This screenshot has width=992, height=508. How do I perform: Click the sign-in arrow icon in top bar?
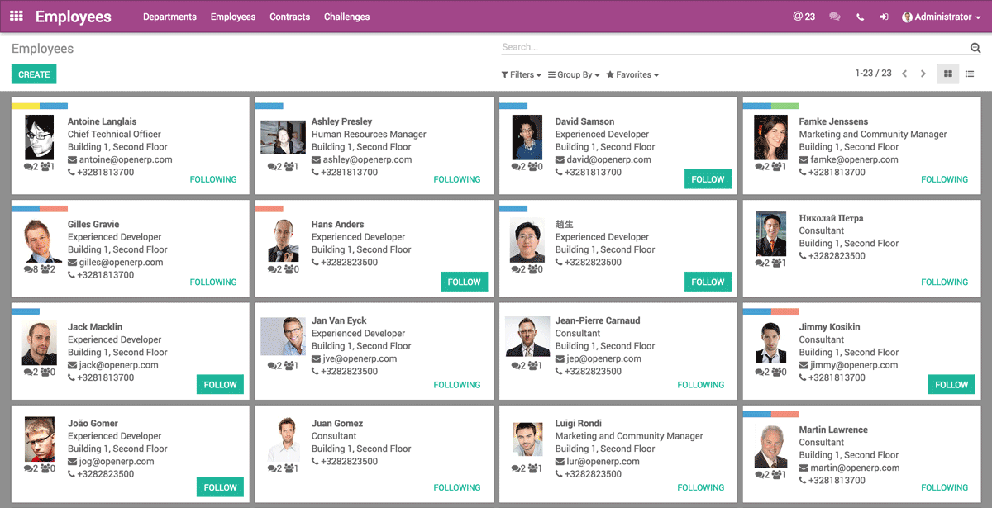[884, 16]
